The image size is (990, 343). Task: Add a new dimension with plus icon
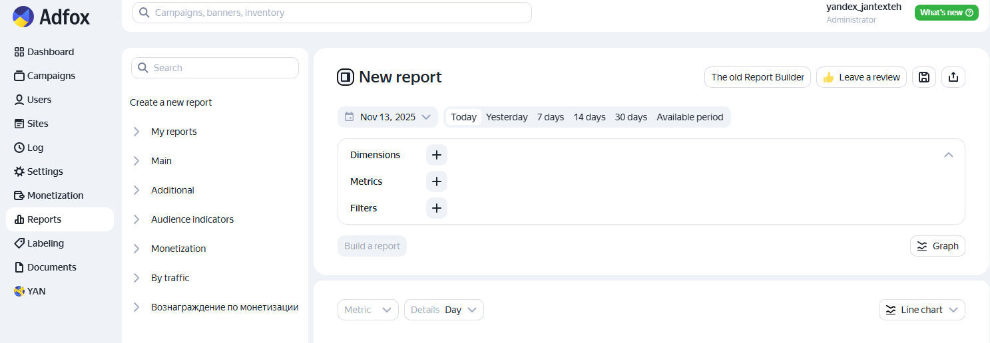click(436, 155)
